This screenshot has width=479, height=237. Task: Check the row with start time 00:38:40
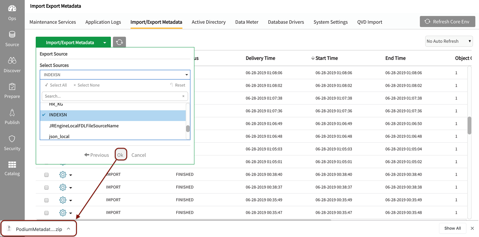click(x=46, y=175)
